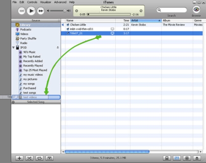Click the left round button in display panel
206x163 pixels.
click(x=77, y=11)
